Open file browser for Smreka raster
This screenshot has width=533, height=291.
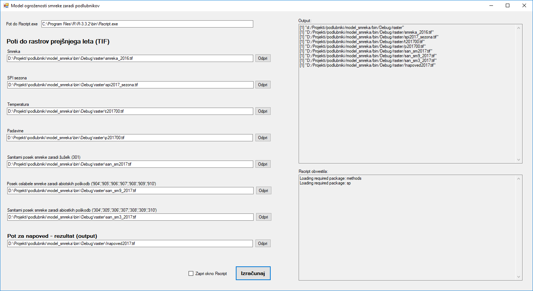click(x=263, y=58)
